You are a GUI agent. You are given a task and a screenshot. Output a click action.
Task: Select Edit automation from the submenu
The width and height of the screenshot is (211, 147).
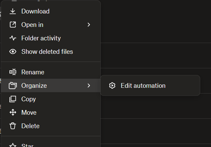[x=143, y=85]
